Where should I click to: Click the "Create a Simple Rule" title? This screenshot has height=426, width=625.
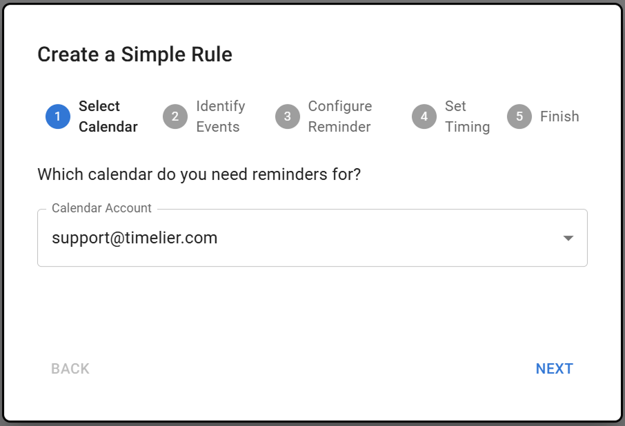tap(135, 54)
